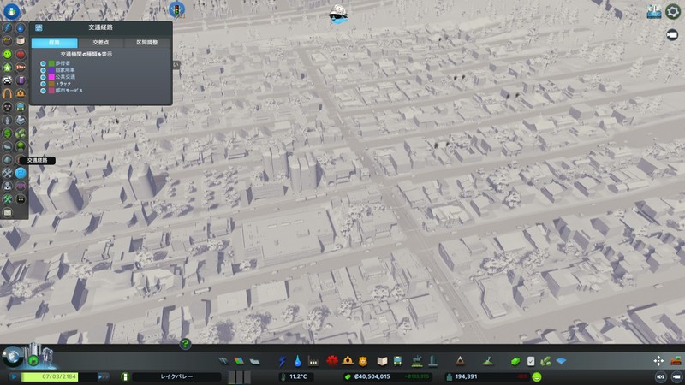The height and width of the screenshot is (385, 685).
Task: Click the question mark help button
Action: pos(185,344)
